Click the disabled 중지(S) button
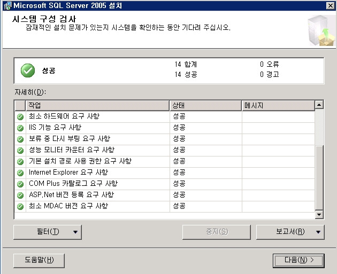337x274 pixels. 217,232
